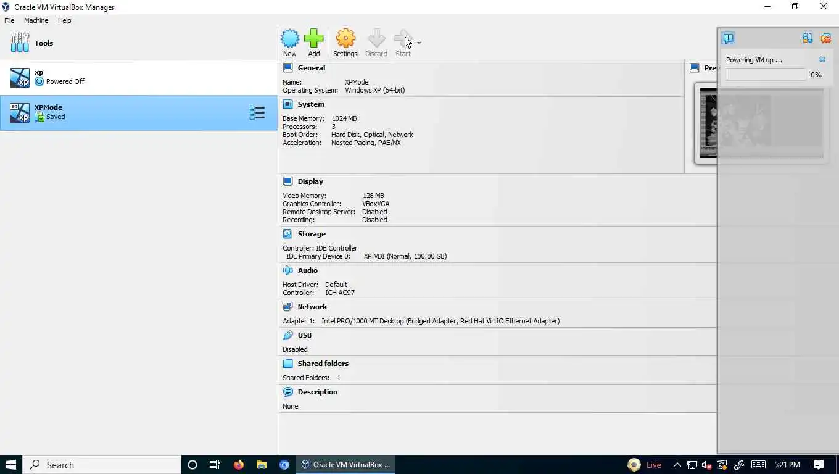Launch Firefox from the taskbar
The image size is (839, 474).
pos(238,465)
